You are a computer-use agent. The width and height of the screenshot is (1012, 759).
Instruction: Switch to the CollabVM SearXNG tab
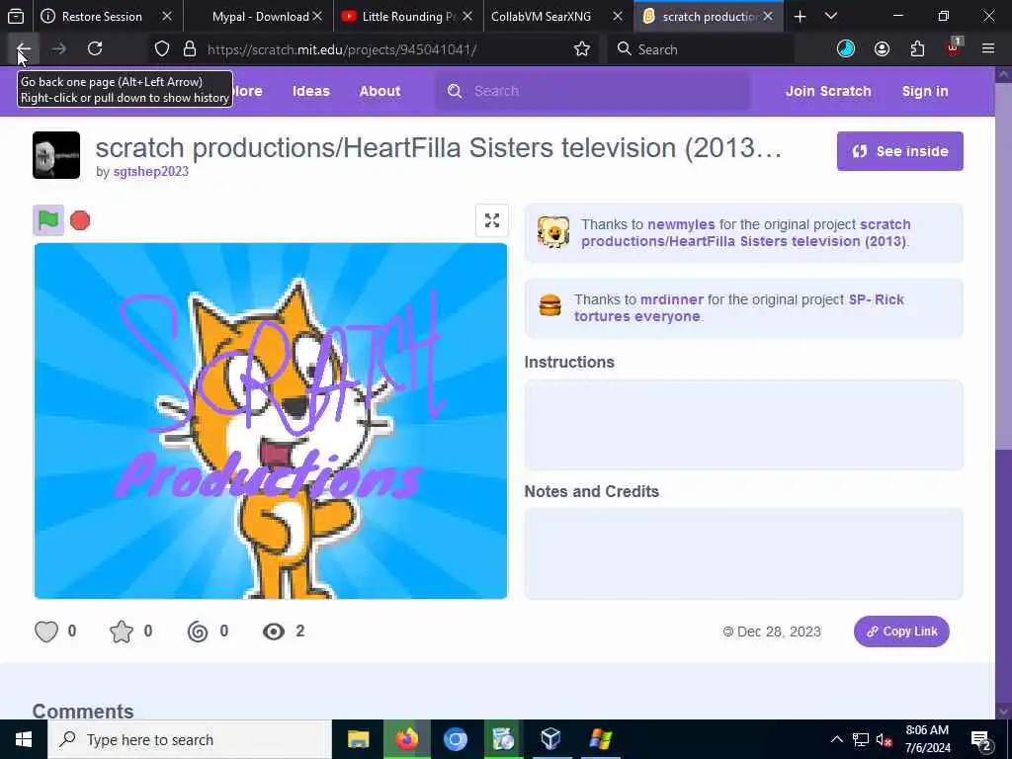pyautogui.click(x=541, y=16)
